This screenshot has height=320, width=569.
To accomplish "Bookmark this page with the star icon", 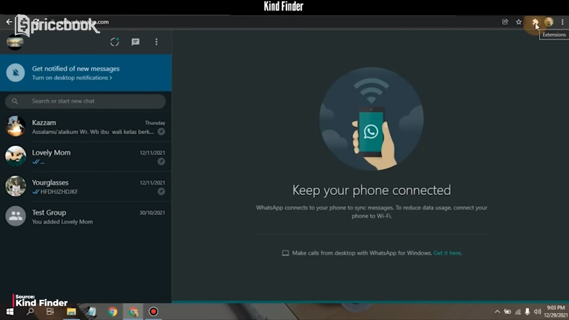I will click(519, 22).
